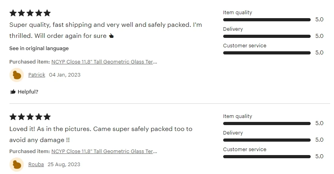Click Item quality rating bar in Patrick's review
The image size is (334, 174).
(x=267, y=19)
